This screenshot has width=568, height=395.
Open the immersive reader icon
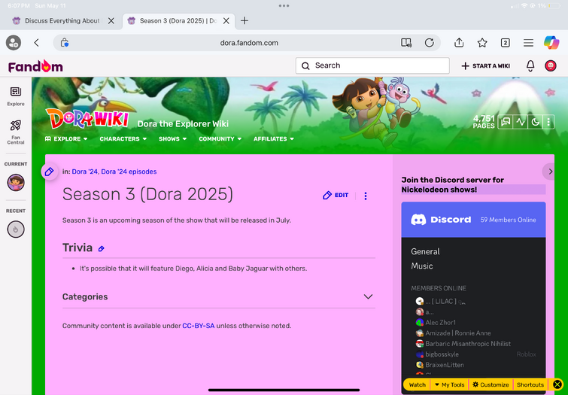pyautogui.click(x=406, y=43)
